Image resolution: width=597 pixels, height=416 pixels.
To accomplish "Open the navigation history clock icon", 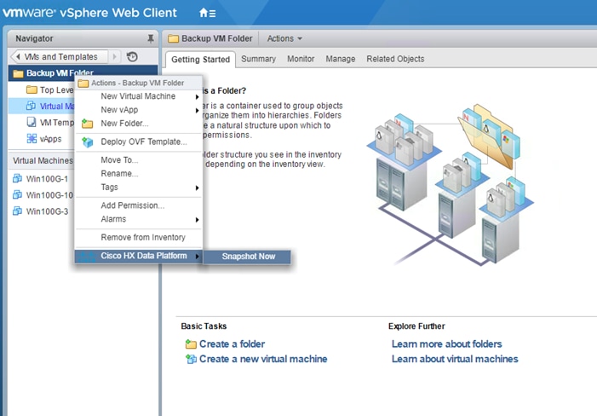I will (132, 57).
